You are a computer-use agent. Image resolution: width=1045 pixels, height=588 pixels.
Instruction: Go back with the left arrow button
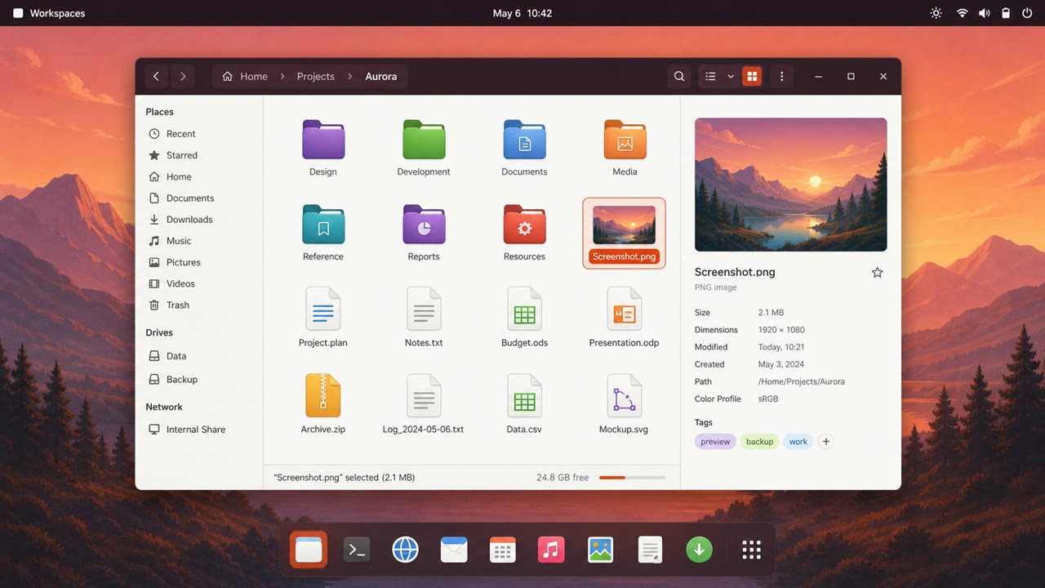click(x=156, y=77)
